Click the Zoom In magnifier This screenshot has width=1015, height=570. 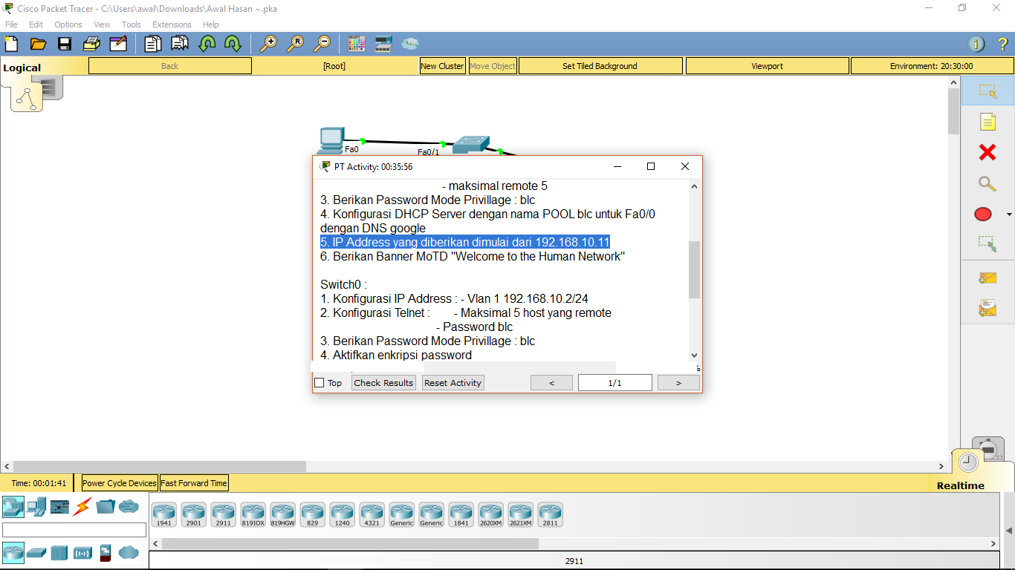(x=267, y=44)
